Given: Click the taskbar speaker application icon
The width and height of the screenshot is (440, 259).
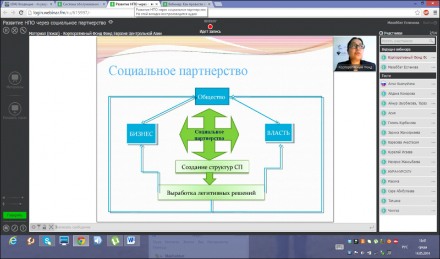Looking at the screenshot, I should 98,241.
